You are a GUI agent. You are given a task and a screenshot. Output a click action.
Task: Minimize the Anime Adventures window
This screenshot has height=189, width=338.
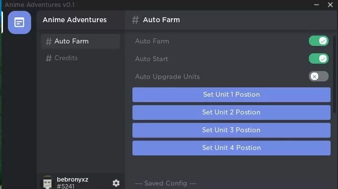tap(316, 4)
